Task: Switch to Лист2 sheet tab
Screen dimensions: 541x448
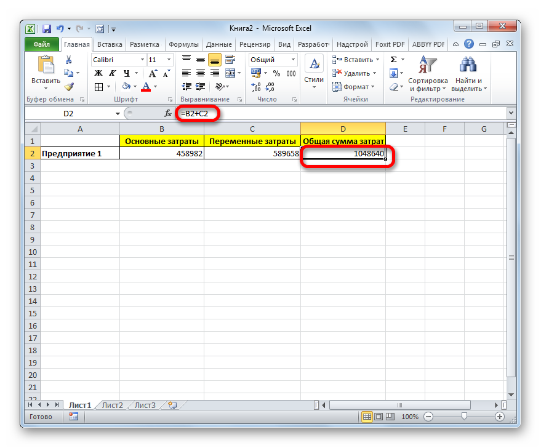Action: click(x=113, y=406)
